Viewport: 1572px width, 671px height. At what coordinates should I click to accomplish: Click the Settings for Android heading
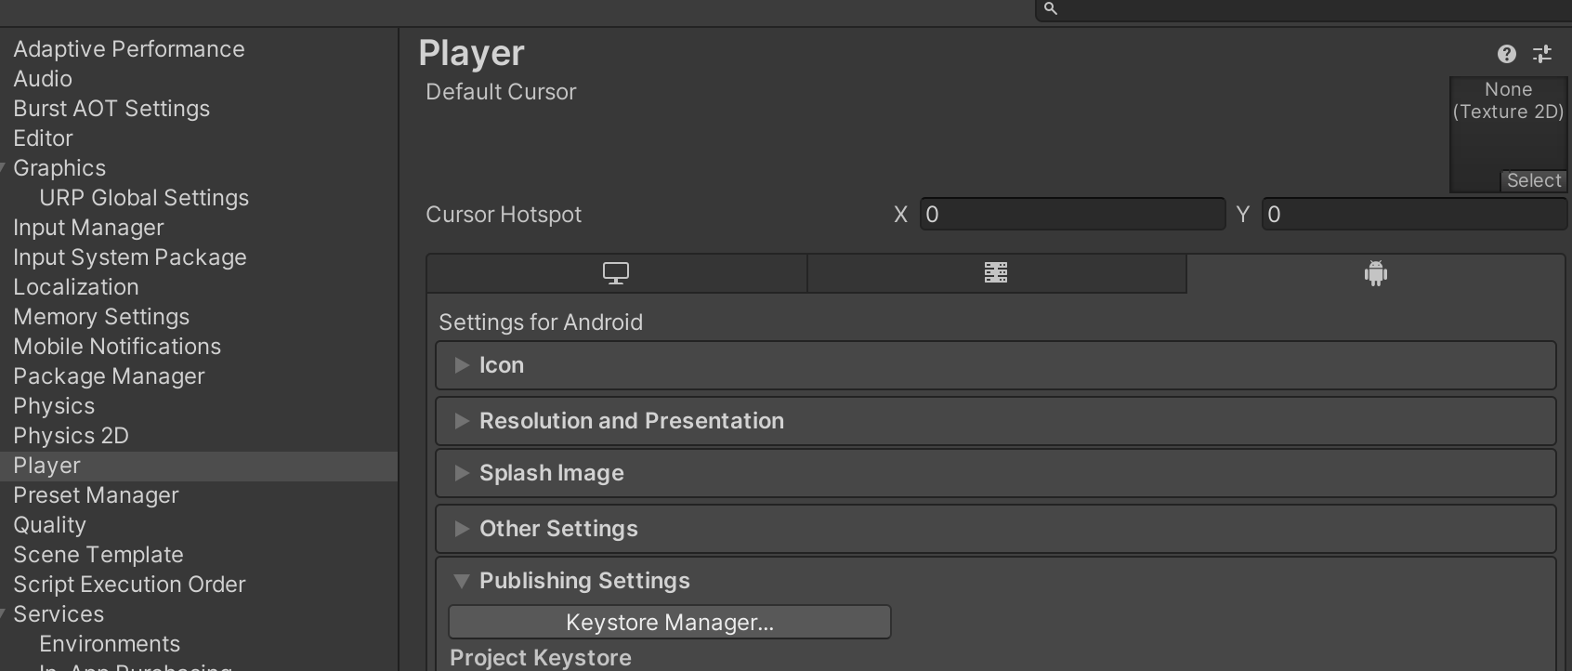pyautogui.click(x=541, y=322)
